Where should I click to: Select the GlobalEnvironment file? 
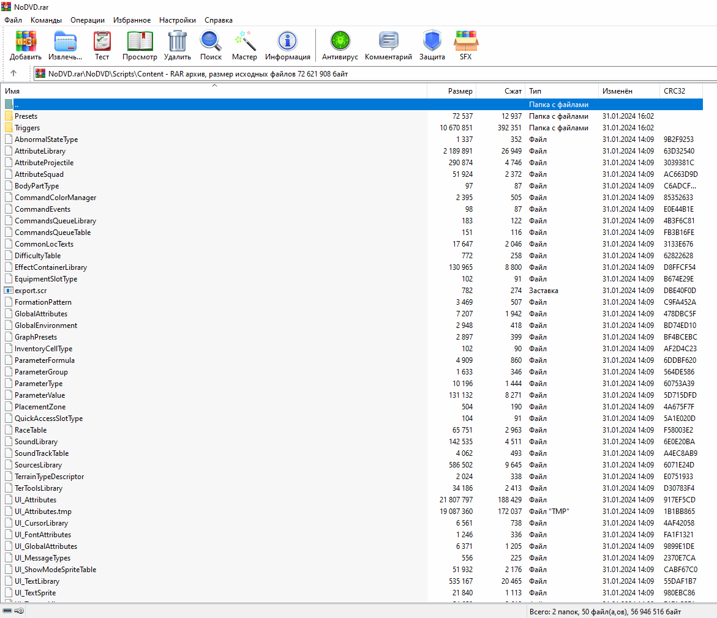[x=46, y=326]
